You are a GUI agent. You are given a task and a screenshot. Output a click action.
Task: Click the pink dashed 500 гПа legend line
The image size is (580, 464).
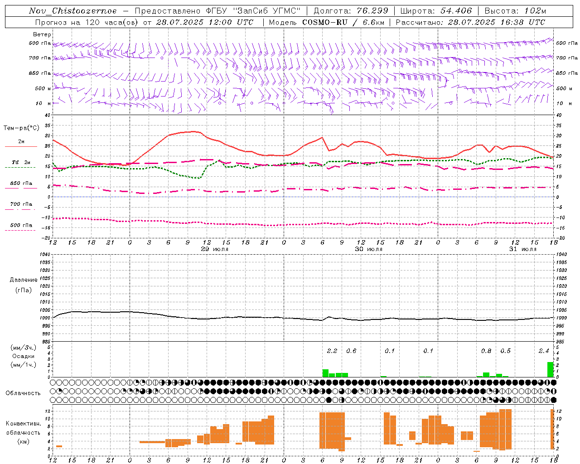click(21, 230)
